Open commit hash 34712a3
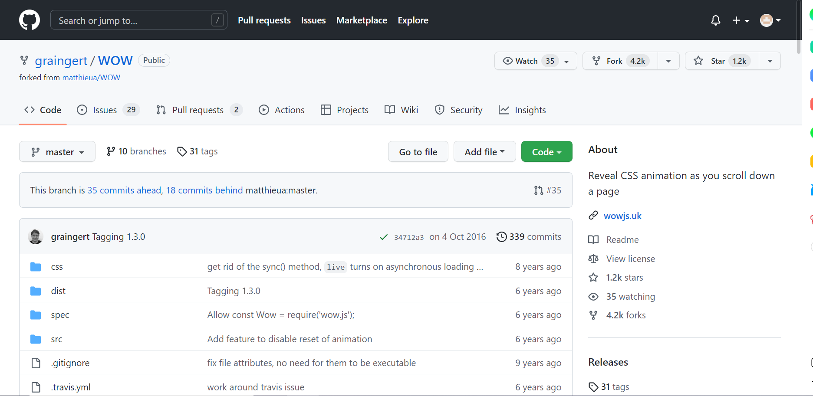 pyautogui.click(x=409, y=237)
